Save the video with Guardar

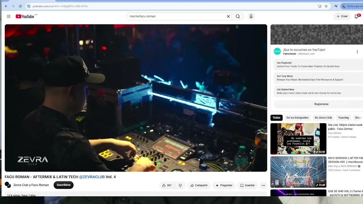click(x=248, y=185)
